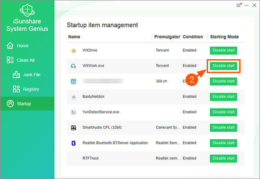Close the System Genius window

(254, 5)
